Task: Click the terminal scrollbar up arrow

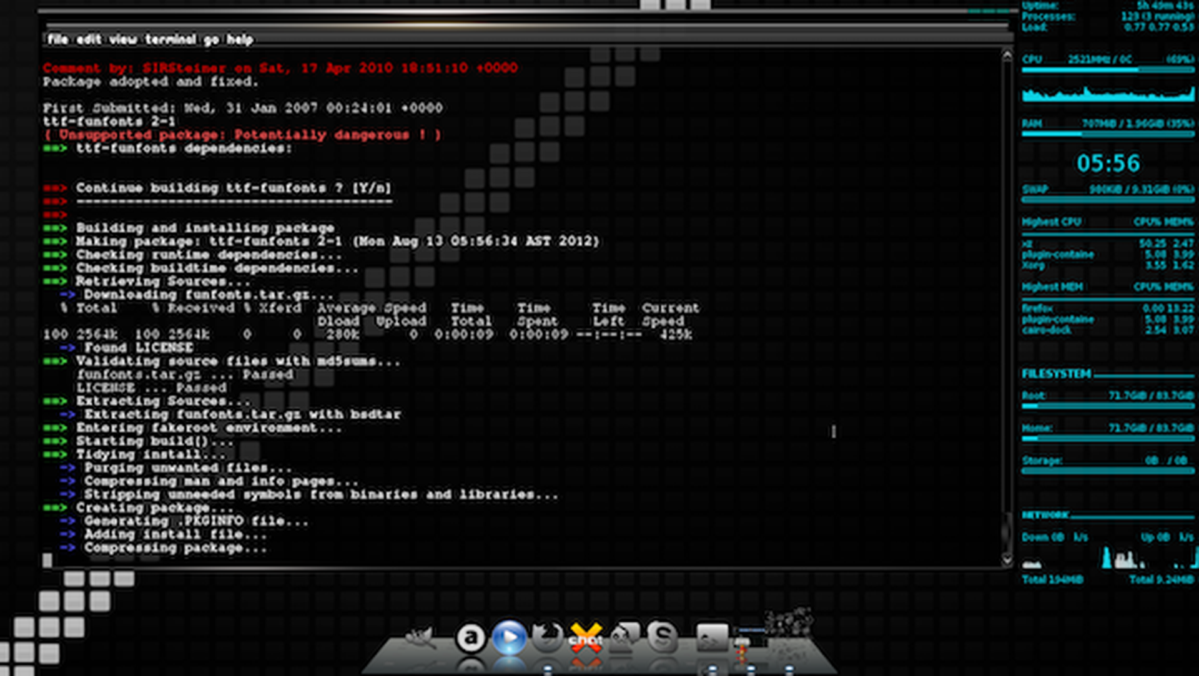Action: click(1006, 56)
